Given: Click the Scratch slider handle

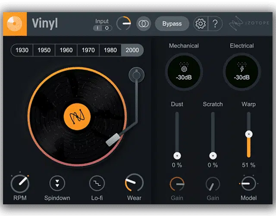Looking at the screenshot, I should click(x=213, y=156).
